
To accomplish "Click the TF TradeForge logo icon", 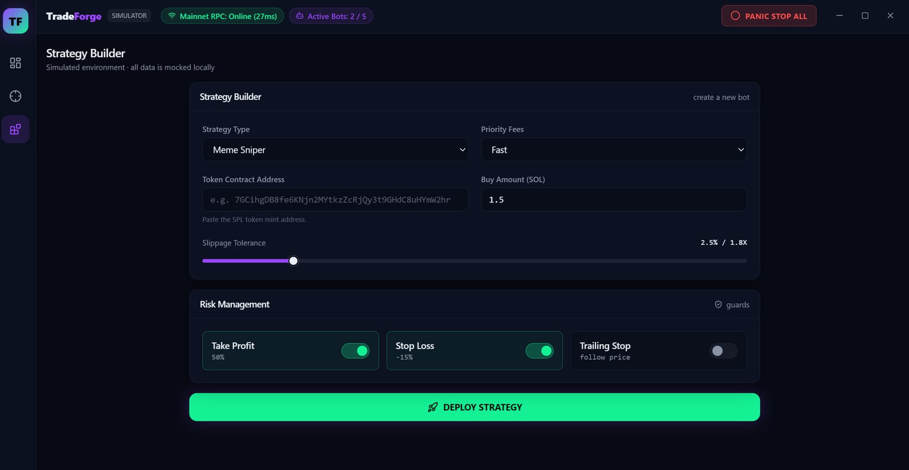I will [x=15, y=21].
